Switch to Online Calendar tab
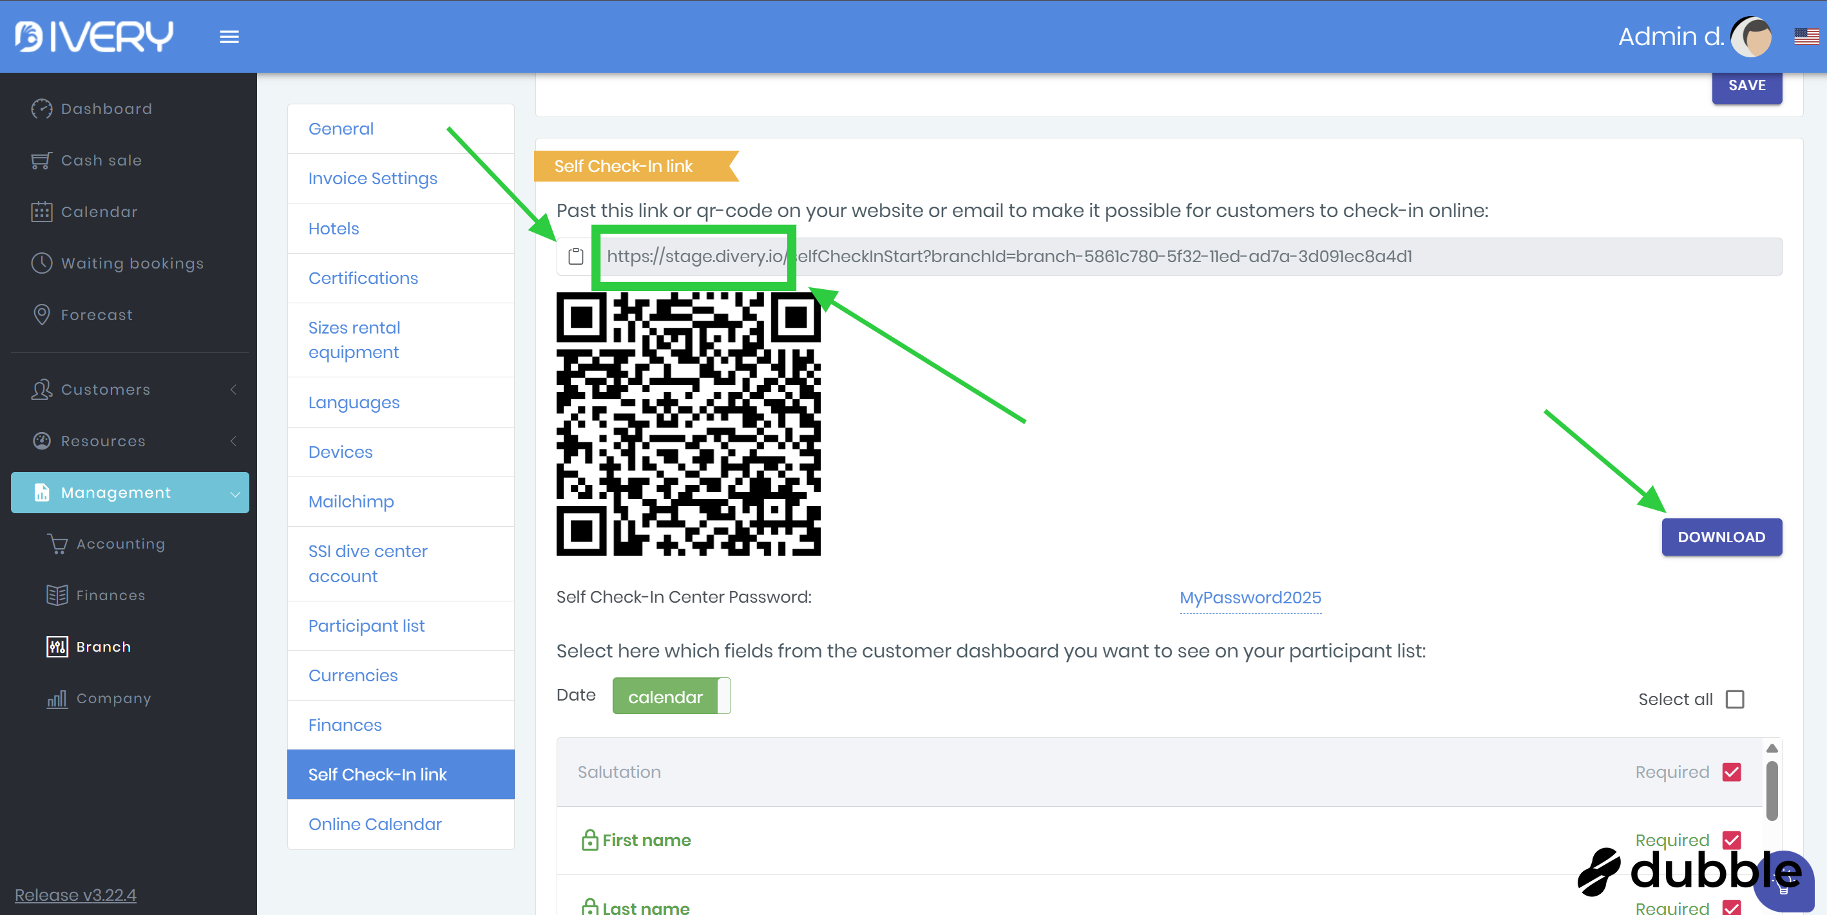 tap(374, 824)
